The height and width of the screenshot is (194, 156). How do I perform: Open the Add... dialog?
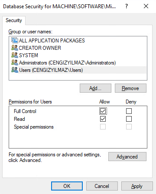pyautogui.click(x=95, y=88)
